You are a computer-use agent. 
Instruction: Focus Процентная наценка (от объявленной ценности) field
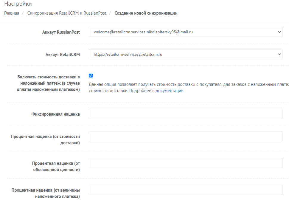coord(185,163)
